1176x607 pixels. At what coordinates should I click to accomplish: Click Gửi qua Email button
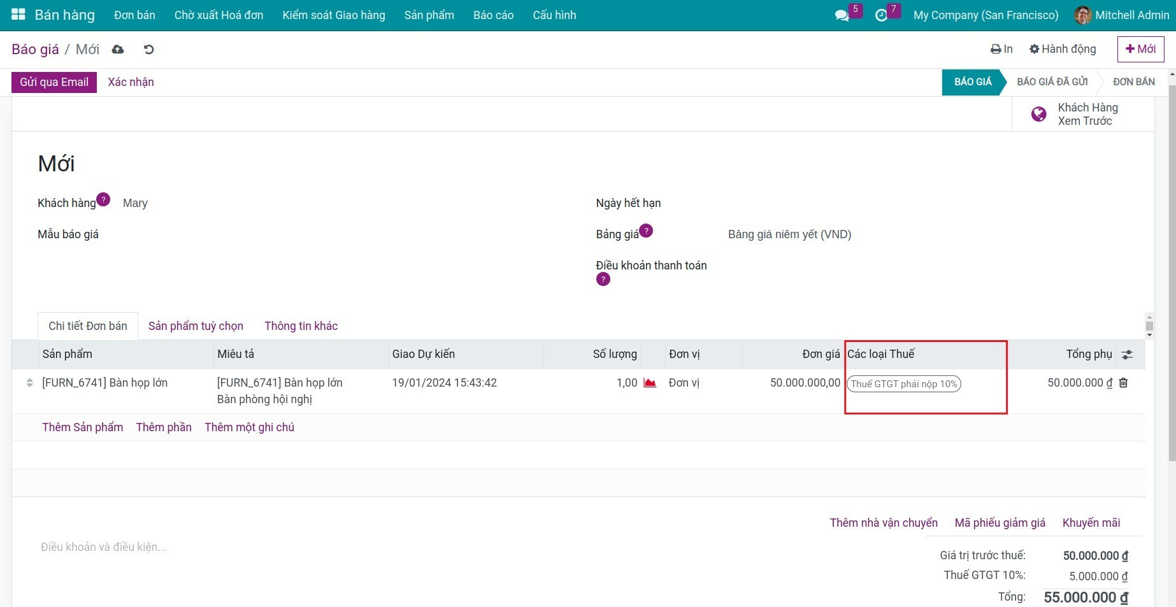tap(54, 82)
